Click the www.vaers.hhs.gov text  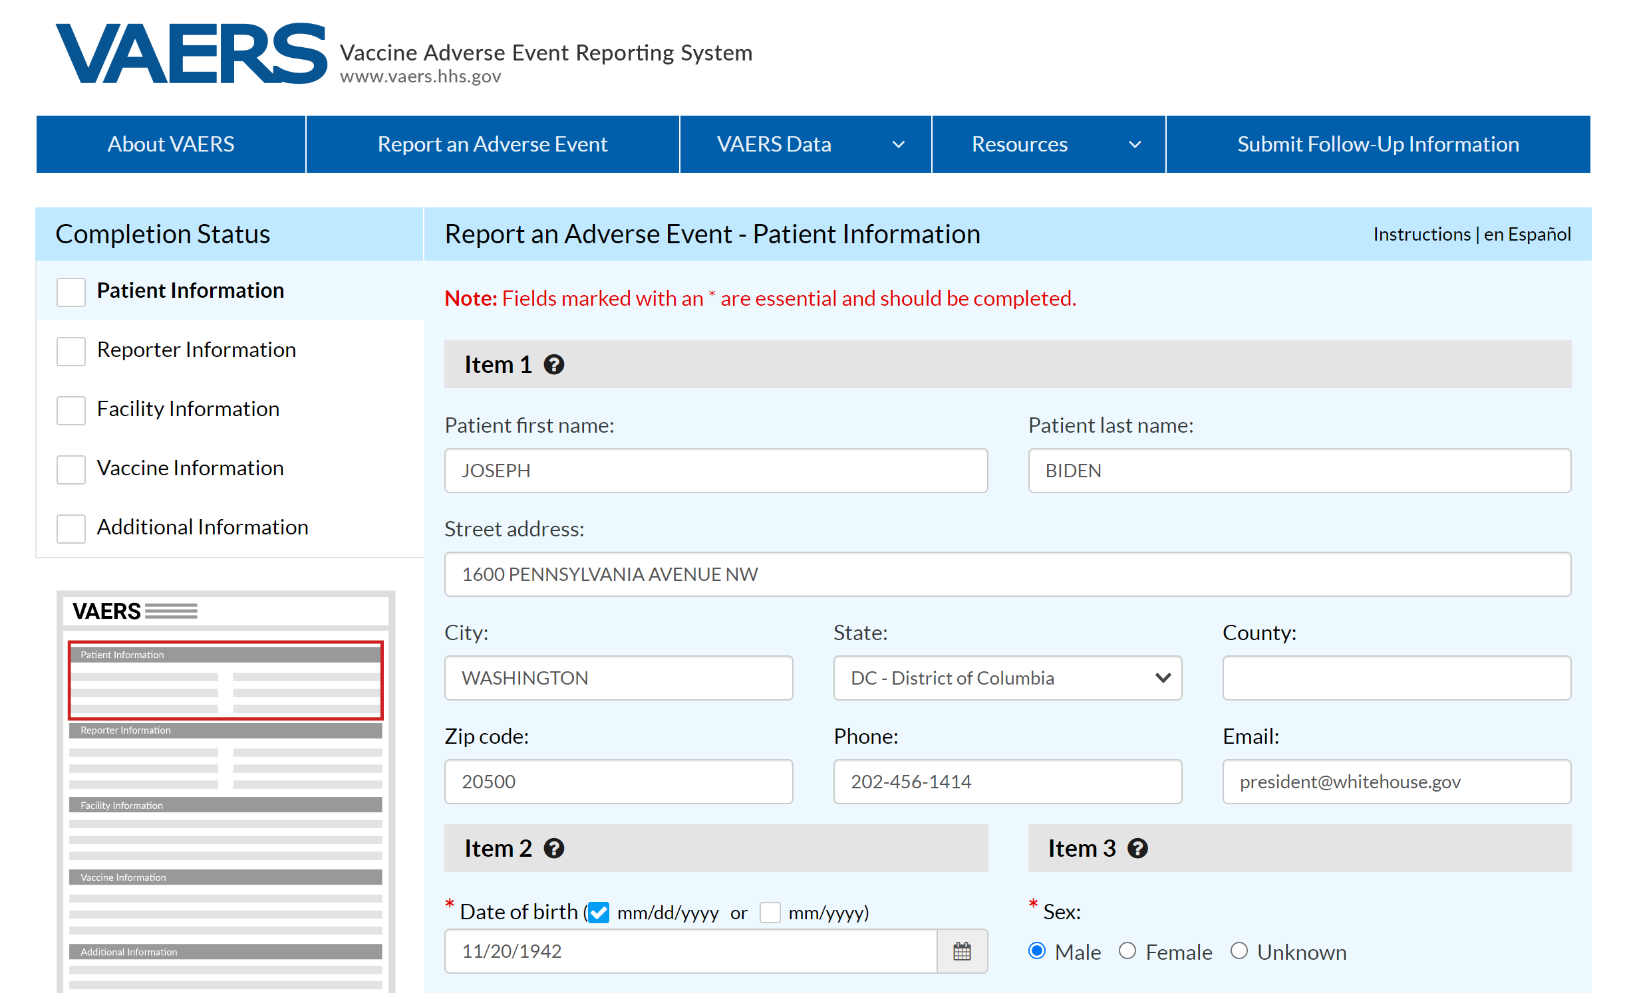pos(420,77)
